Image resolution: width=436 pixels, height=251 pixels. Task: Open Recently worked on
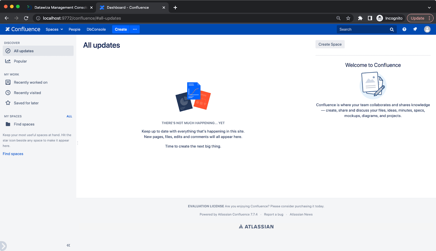38,82
